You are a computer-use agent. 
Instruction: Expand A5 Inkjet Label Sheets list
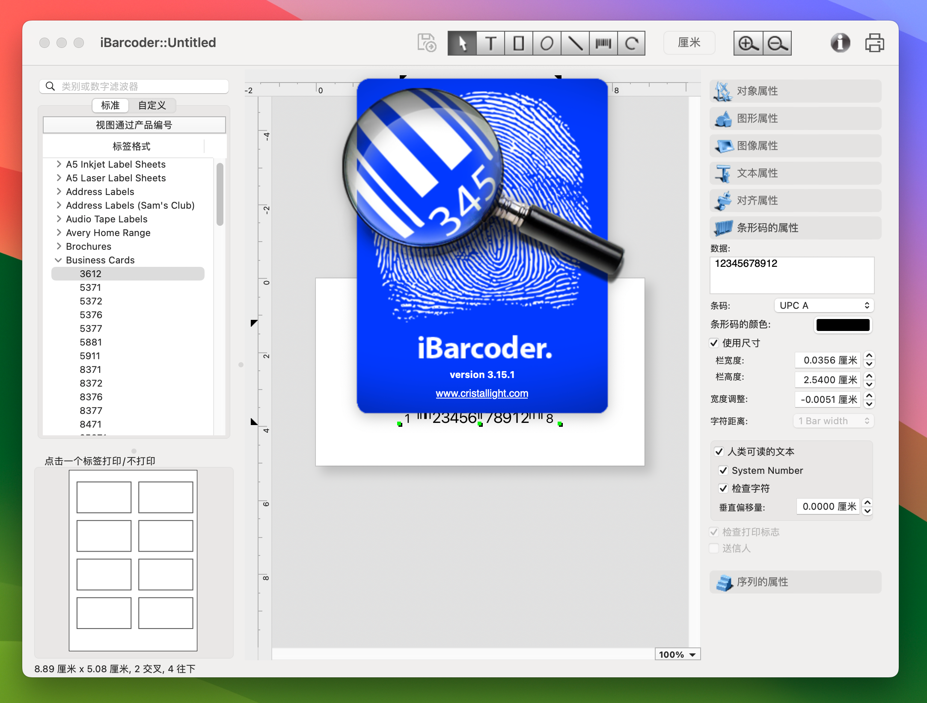[x=59, y=164]
